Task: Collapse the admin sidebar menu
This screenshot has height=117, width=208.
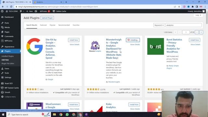Action: click(x=10, y=97)
